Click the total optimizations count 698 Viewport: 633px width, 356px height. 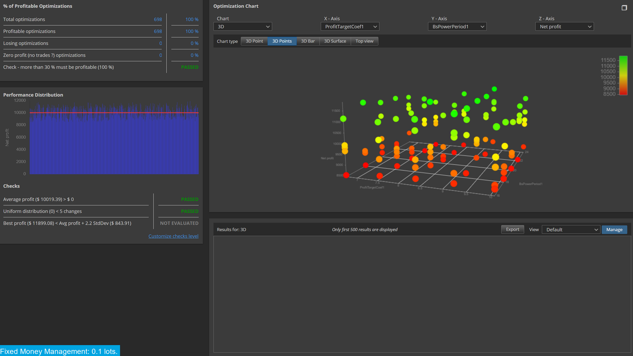coord(158,19)
